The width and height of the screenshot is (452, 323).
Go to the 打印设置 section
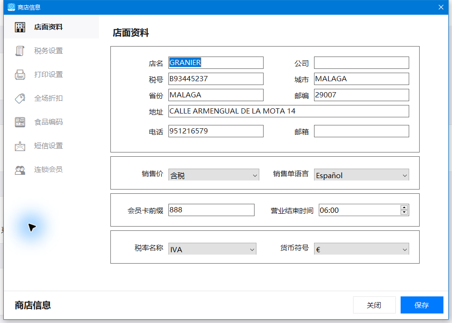pyautogui.click(x=51, y=75)
